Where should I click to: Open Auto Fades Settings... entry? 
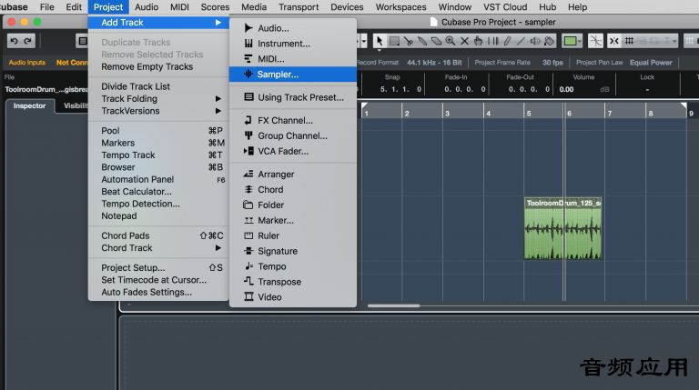pyautogui.click(x=158, y=293)
